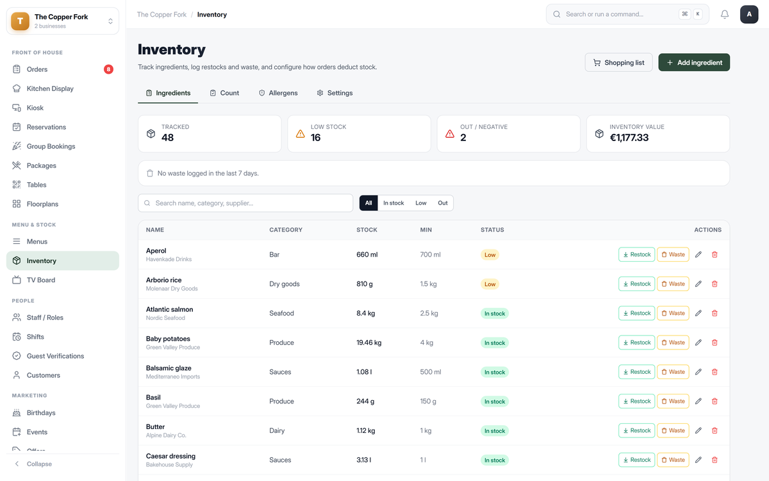The width and height of the screenshot is (769, 481).
Task: Open Group Bookings in the sidebar
Action: pyautogui.click(x=63, y=146)
